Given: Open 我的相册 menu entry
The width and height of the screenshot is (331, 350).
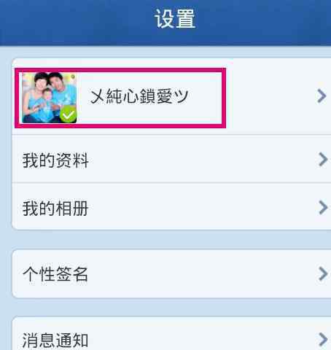Looking at the screenshot, I should (171, 206).
